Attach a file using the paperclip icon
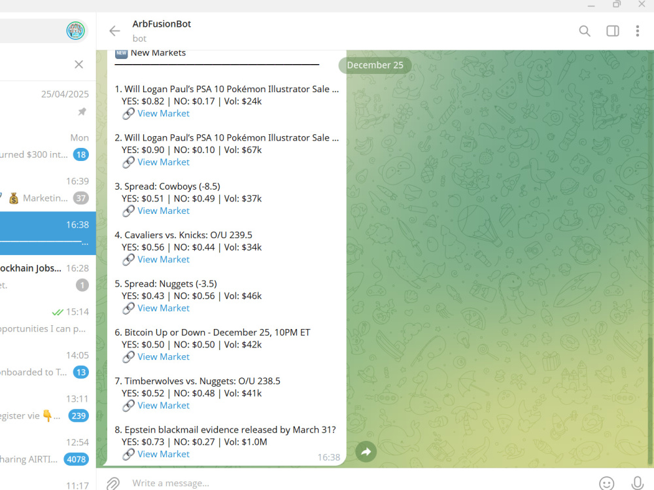This screenshot has width=654, height=490. click(x=112, y=483)
